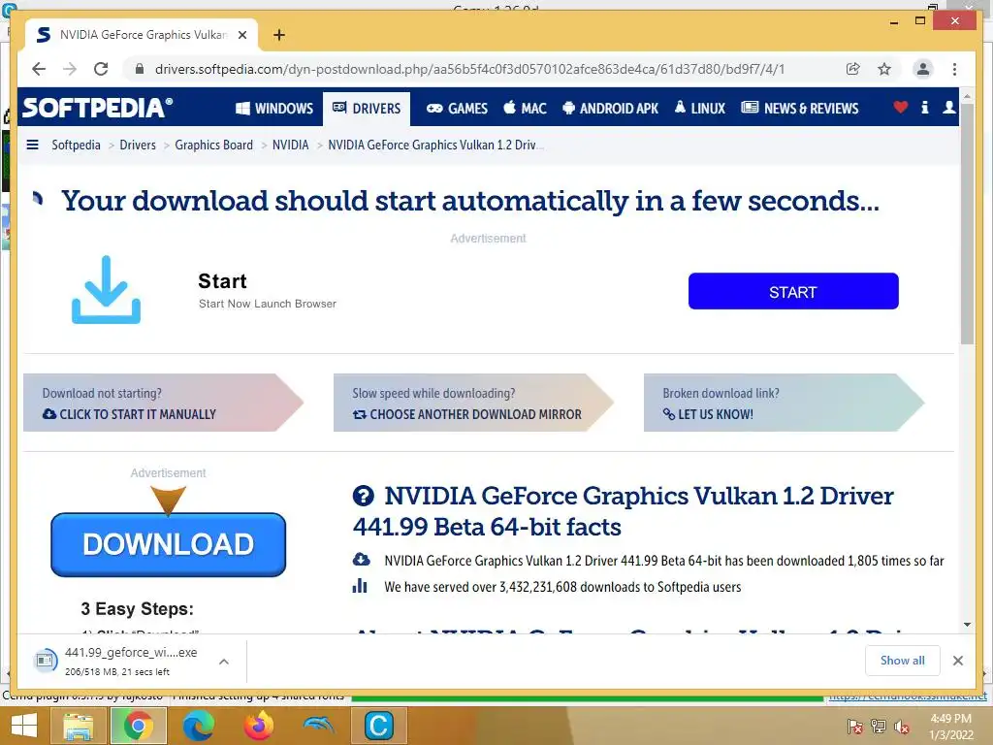Open the Chrome profile avatar
The width and height of the screenshot is (993, 745).
point(923,69)
